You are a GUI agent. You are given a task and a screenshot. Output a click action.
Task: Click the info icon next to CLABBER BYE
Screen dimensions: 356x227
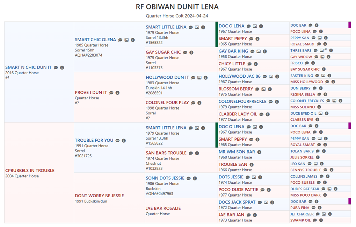[317, 120]
